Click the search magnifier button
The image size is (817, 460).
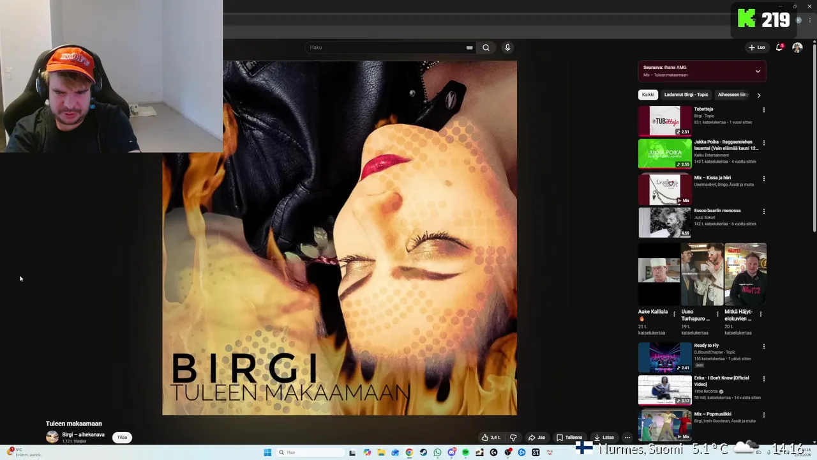pyautogui.click(x=486, y=47)
